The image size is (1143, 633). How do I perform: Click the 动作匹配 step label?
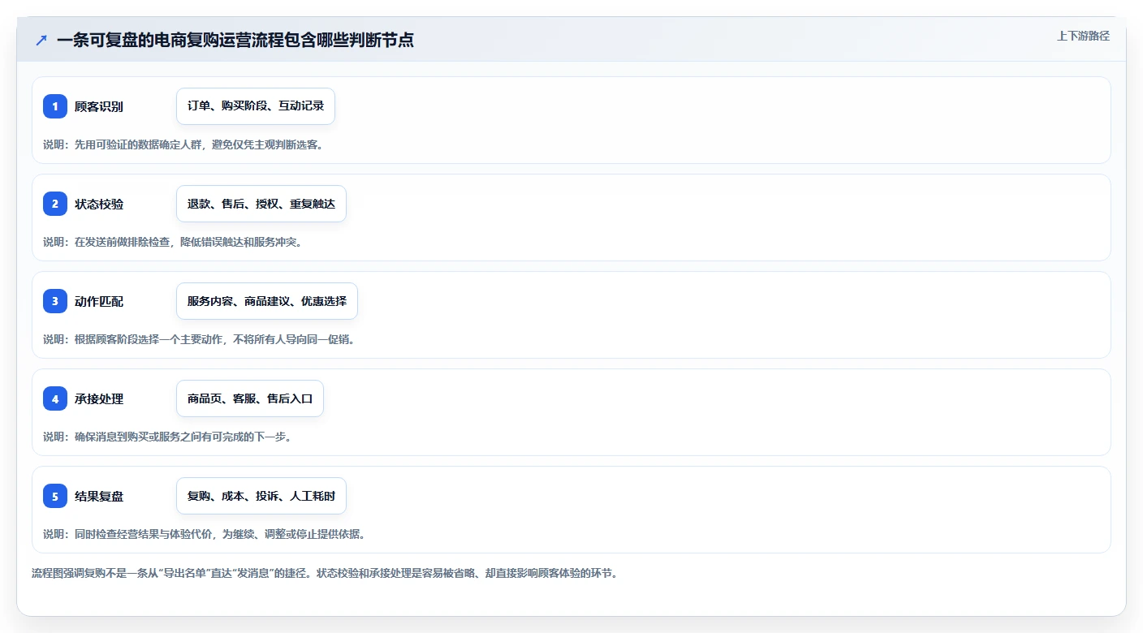tap(99, 301)
